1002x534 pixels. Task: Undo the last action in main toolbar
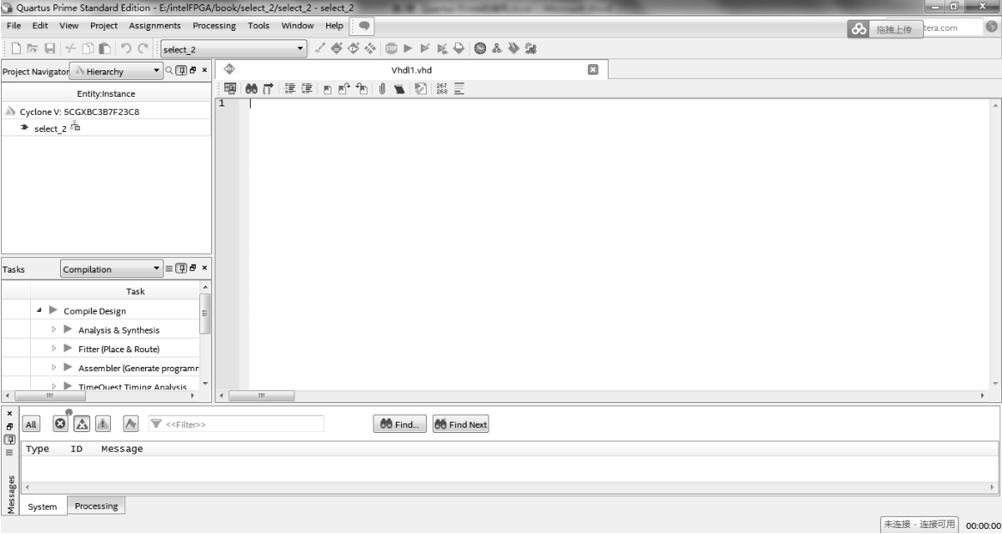click(126, 49)
